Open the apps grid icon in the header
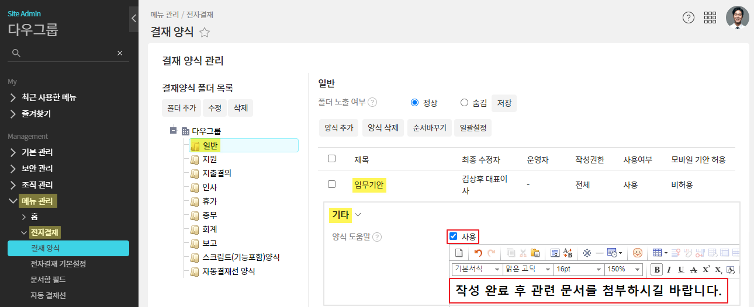754x307 pixels. [710, 18]
